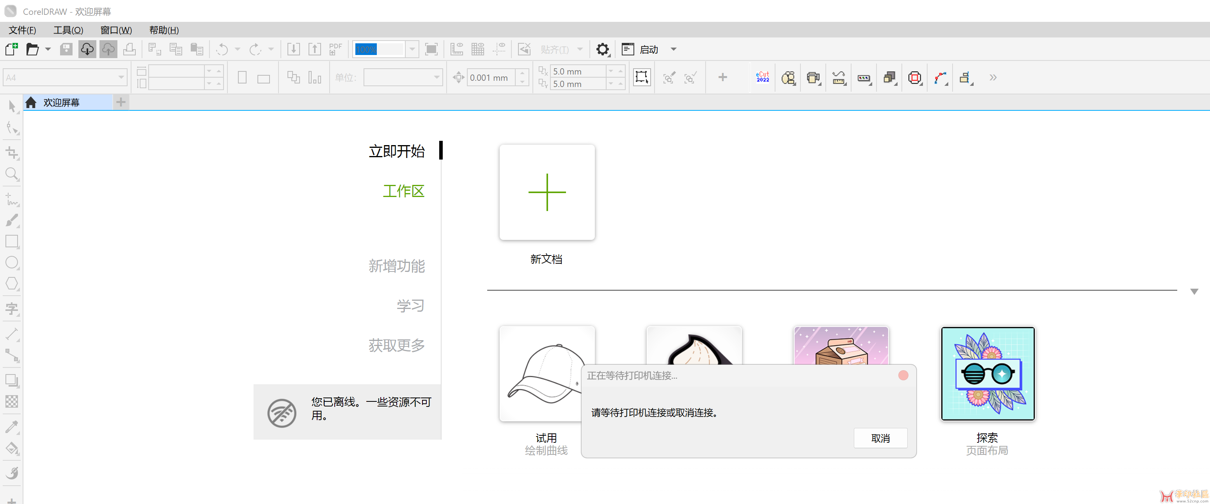Screen dimensions: 1210x504
Task: Click the Redo arrow icon
Action: pos(255,49)
